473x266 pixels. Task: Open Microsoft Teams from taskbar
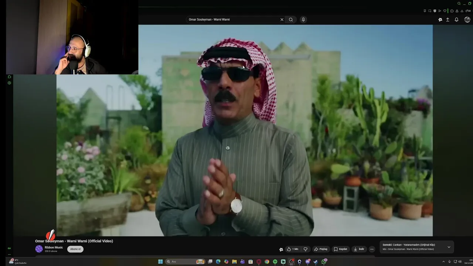(x=242, y=262)
